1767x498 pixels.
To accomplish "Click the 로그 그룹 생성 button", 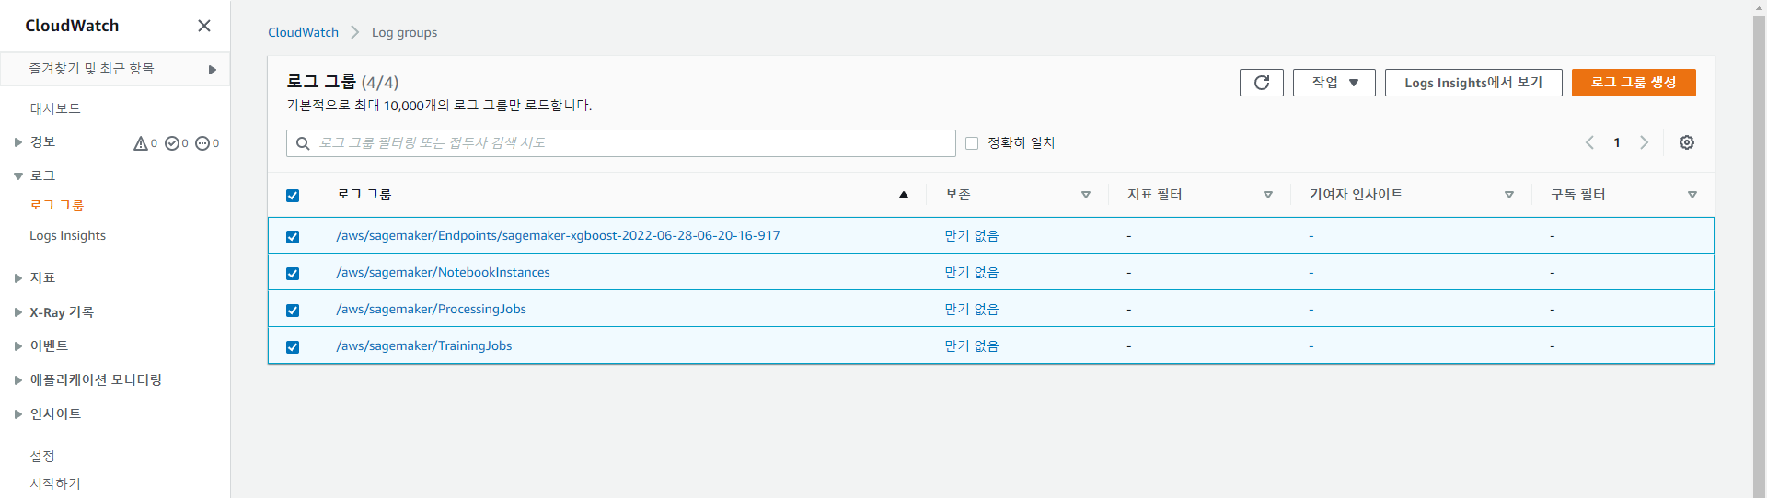I will pyautogui.click(x=1634, y=83).
